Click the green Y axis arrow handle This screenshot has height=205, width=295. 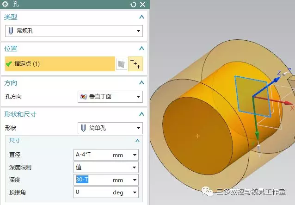(x=257, y=136)
